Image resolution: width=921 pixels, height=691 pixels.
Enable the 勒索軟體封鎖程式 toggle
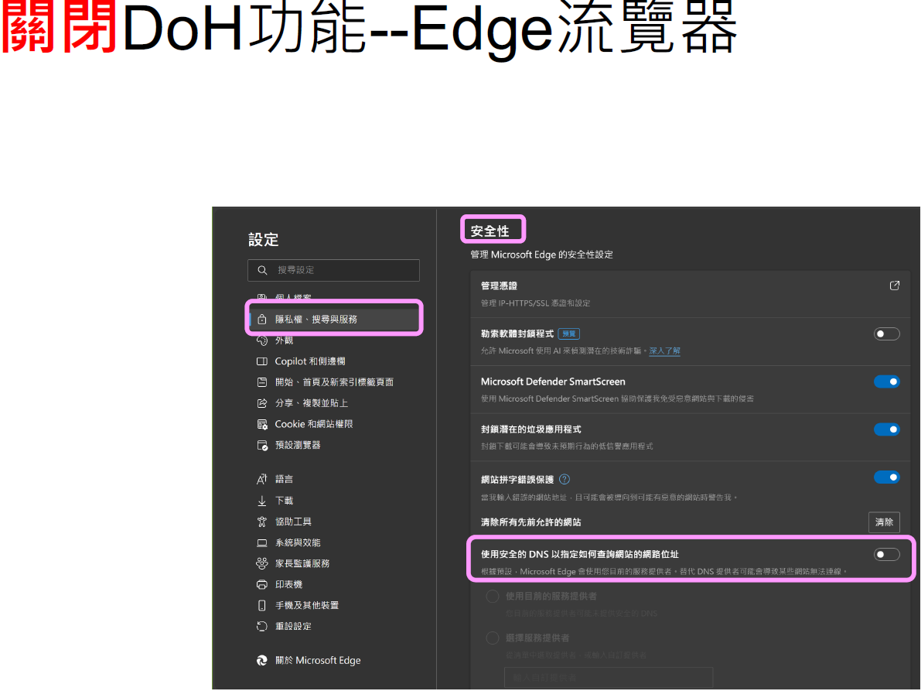coord(886,334)
